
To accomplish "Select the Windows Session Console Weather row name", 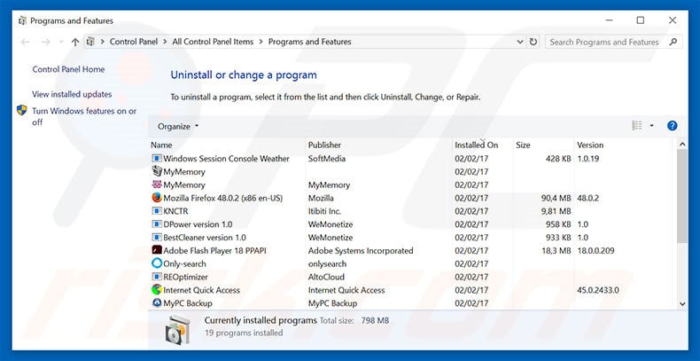I will click(x=226, y=159).
